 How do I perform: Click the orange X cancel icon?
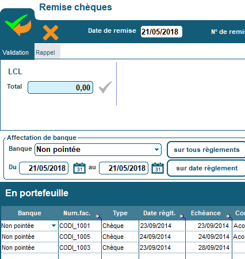point(51,33)
